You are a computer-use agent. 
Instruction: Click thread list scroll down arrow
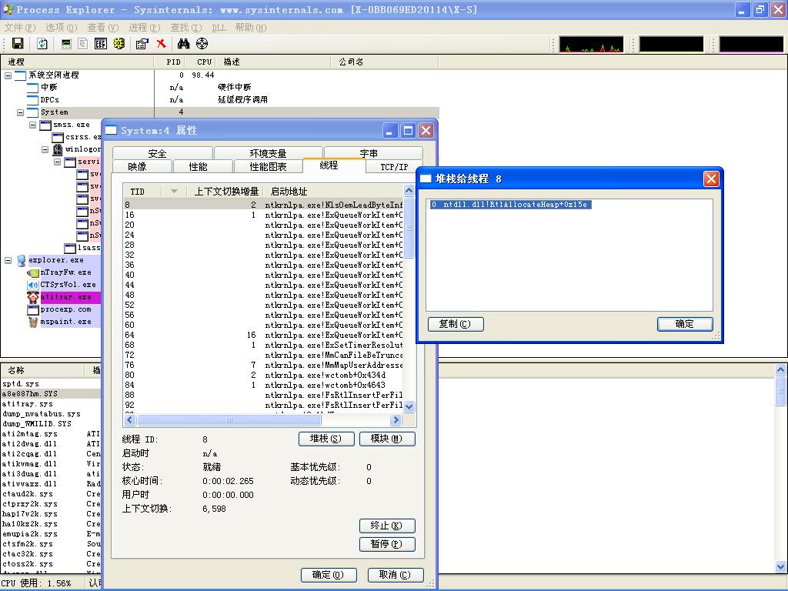click(409, 406)
